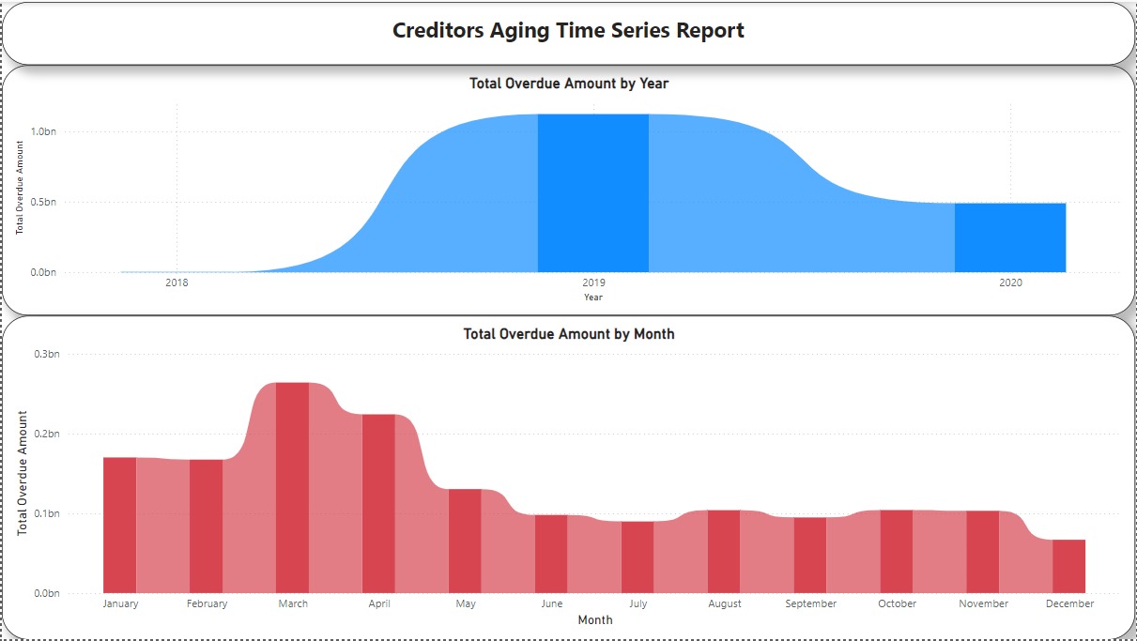Click the "Creditors Aging Time Series Report" heading

(x=568, y=30)
